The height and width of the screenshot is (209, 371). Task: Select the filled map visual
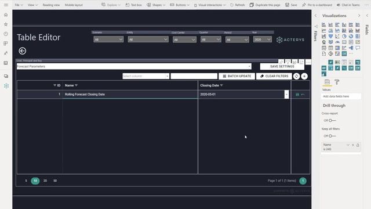[x=330, y=42]
